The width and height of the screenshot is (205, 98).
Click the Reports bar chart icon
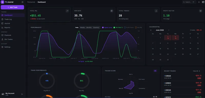point(2,28)
